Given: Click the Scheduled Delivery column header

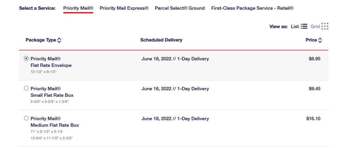Looking at the screenshot, I should coord(161,40).
